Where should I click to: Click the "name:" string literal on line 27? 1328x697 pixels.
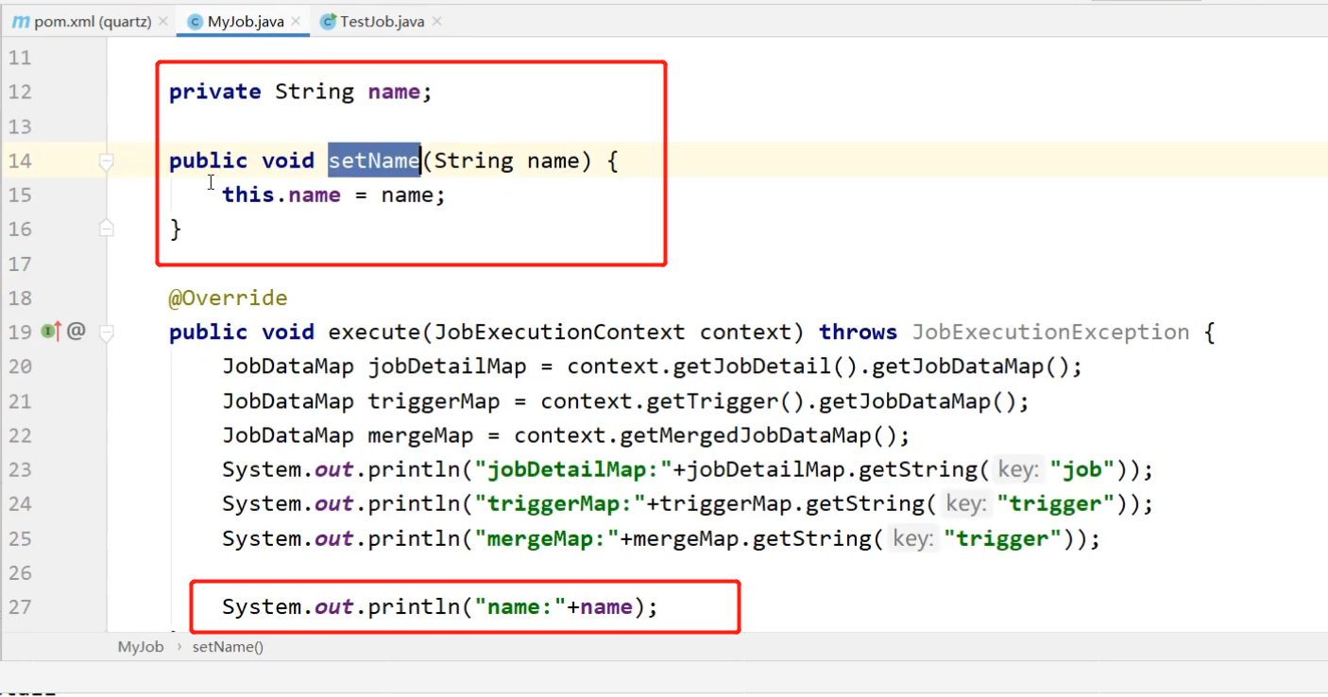pos(520,606)
